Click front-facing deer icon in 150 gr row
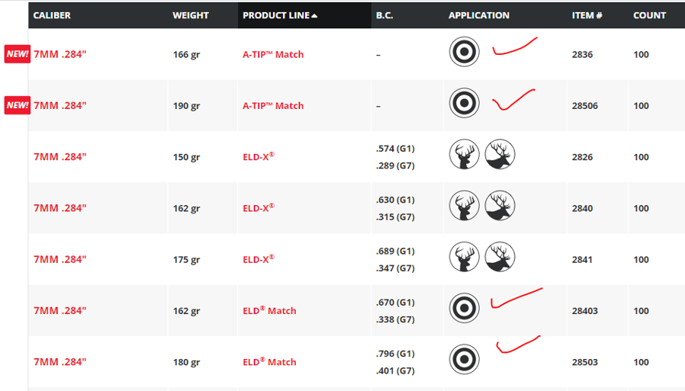Image resolution: width=685 pixels, height=391 pixels. tap(464, 156)
